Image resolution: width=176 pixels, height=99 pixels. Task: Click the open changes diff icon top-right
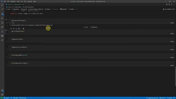[x=169, y=4]
